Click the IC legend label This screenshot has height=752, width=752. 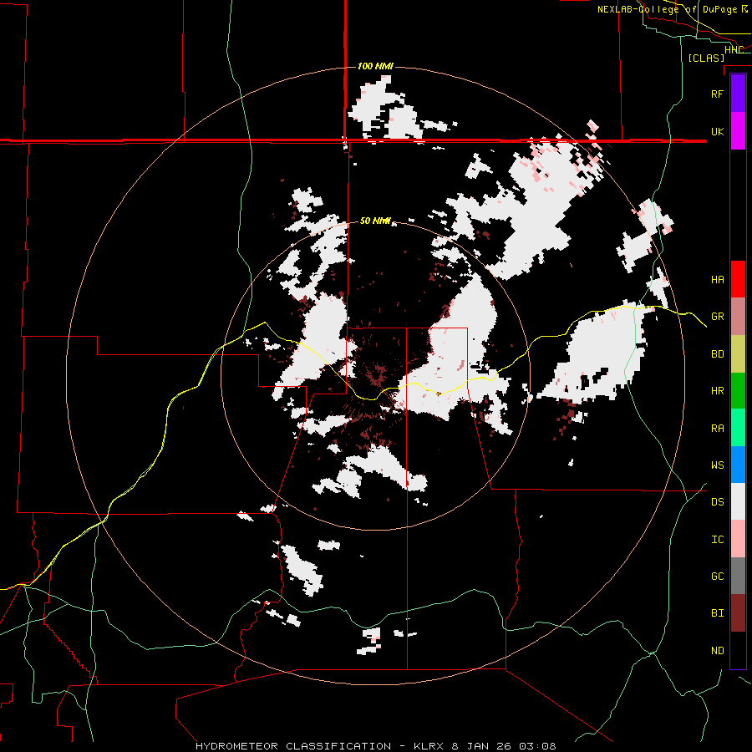pyautogui.click(x=717, y=540)
